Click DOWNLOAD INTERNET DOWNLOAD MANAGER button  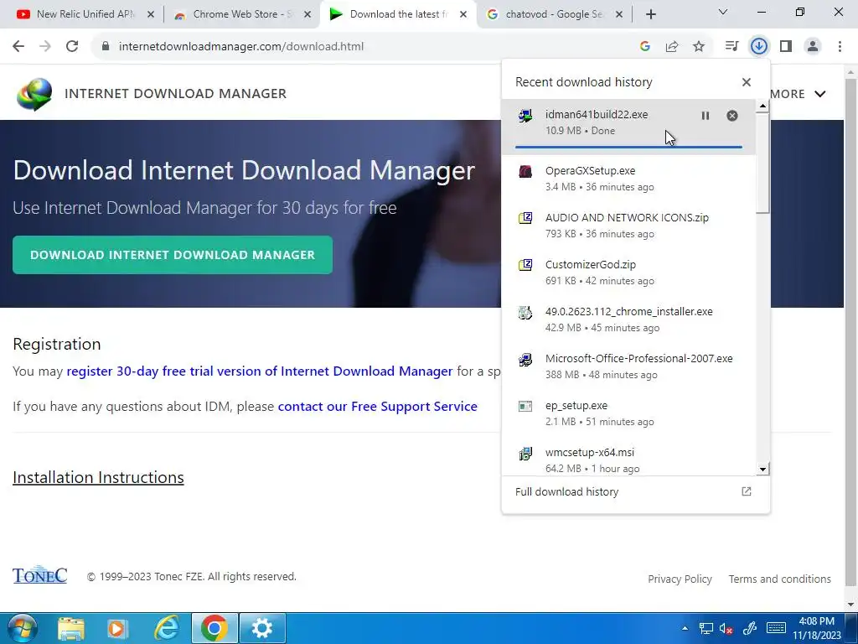[173, 255]
